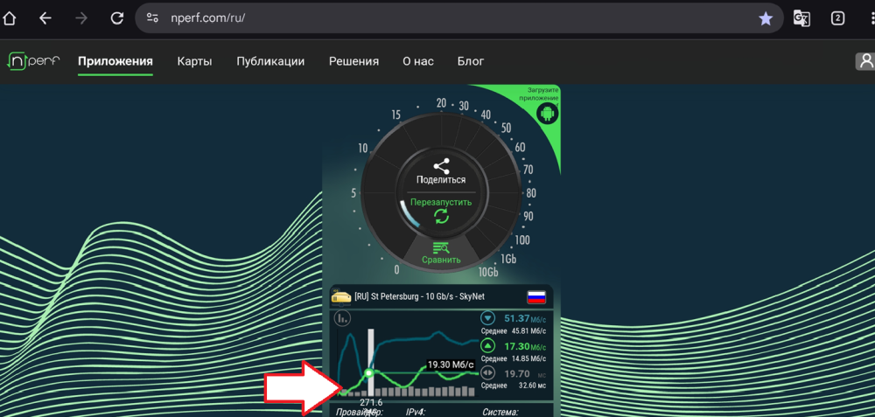Click the 19.70 мс latency value
The width and height of the screenshot is (875, 417).
524,373
